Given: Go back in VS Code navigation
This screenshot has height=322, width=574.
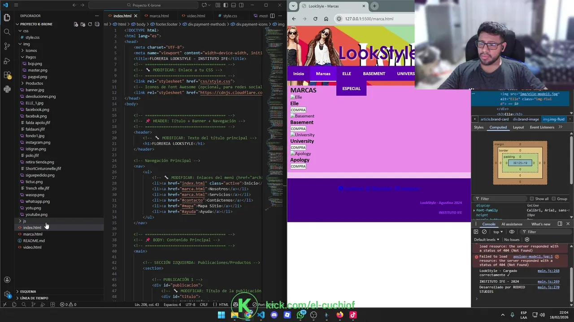Looking at the screenshot, I should pos(74,5).
